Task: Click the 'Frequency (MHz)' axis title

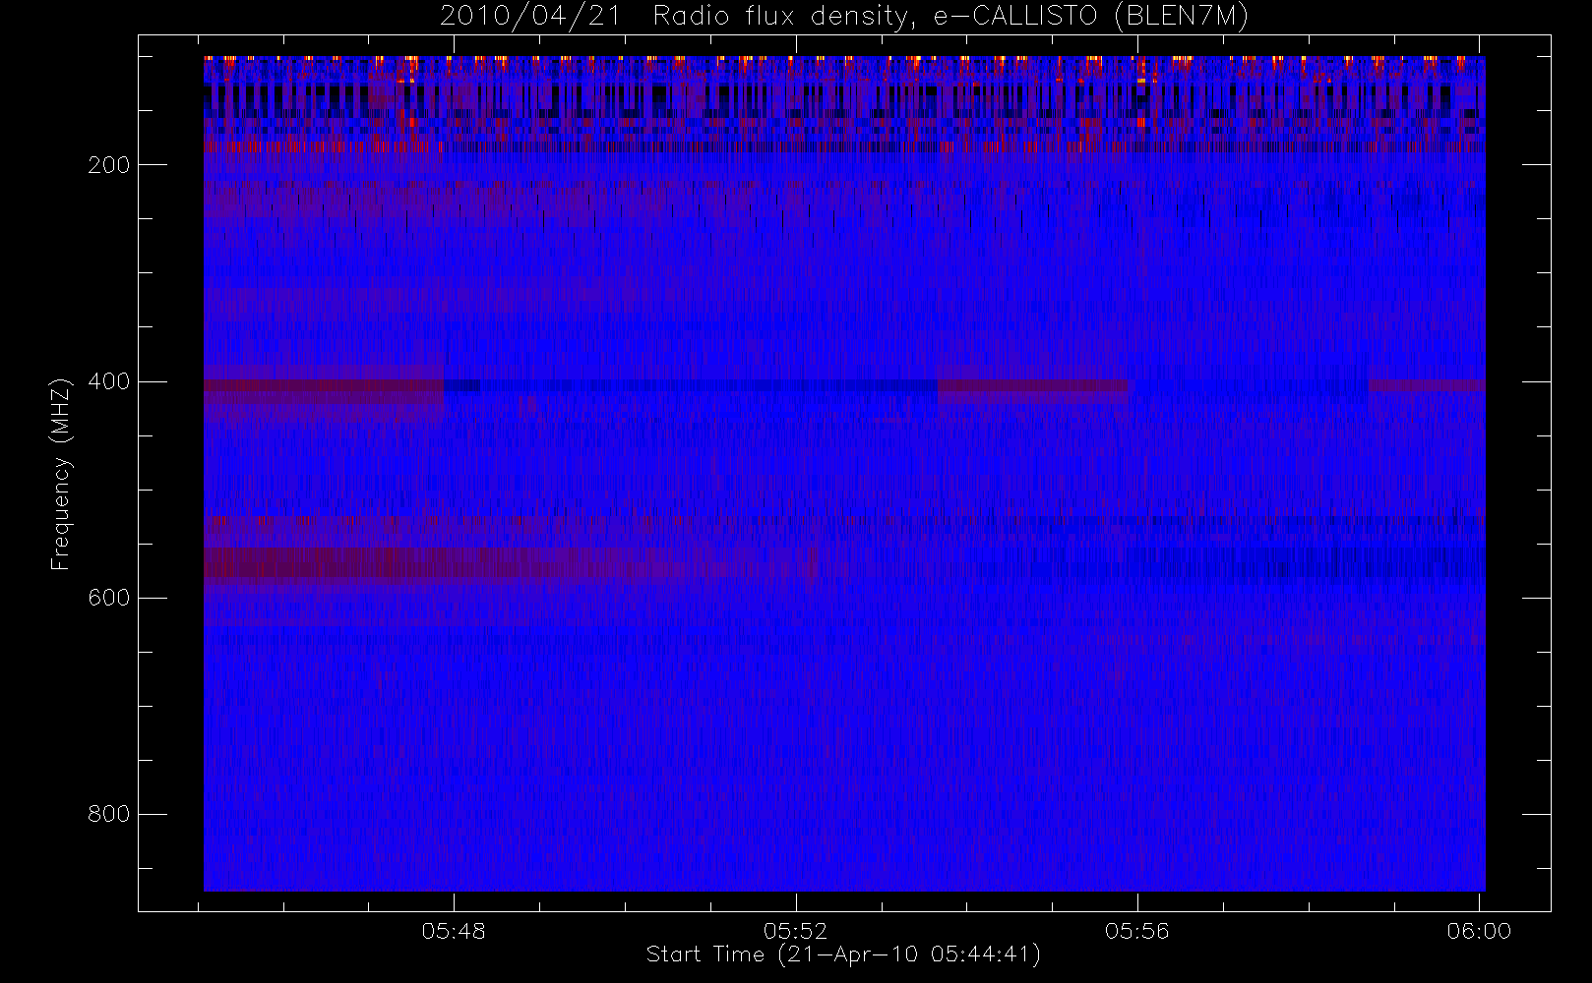Action: click(x=61, y=474)
